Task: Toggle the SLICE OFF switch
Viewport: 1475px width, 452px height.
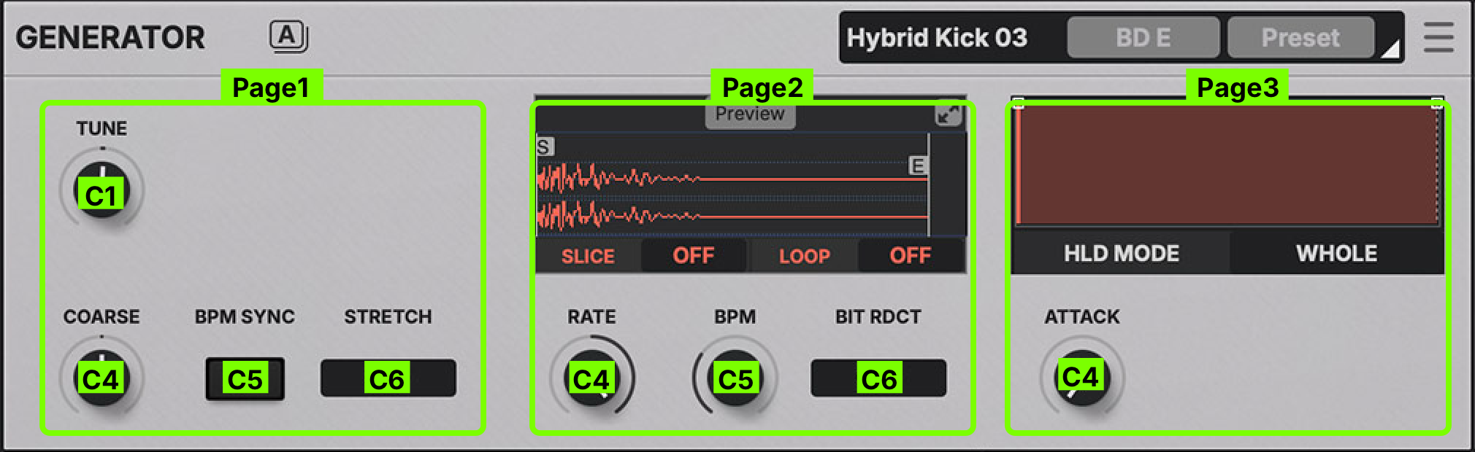Action: coord(693,256)
